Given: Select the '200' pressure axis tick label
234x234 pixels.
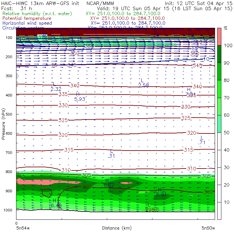Looking at the screenshot, I should pos(9,57).
